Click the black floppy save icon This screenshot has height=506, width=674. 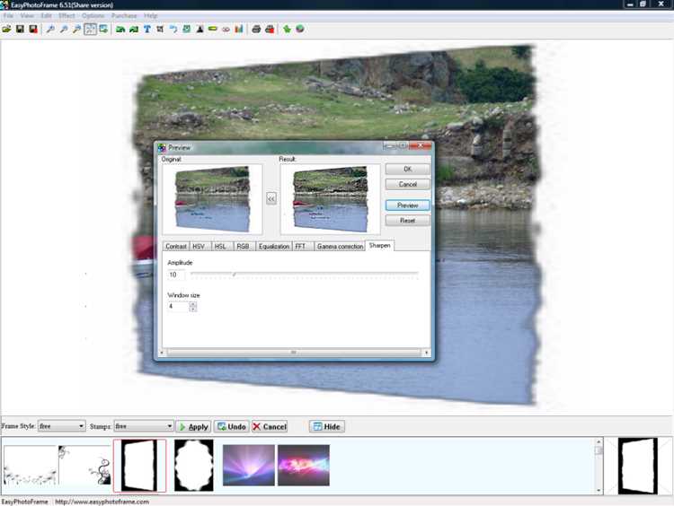click(20, 30)
